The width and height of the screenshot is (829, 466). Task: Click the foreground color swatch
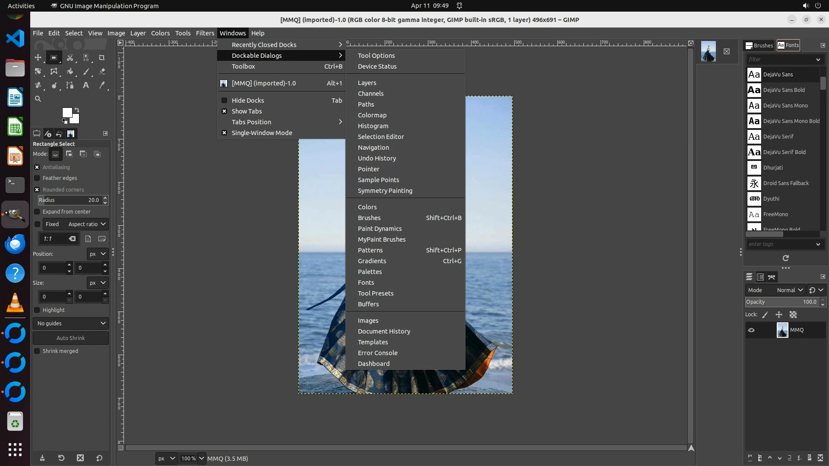click(x=67, y=113)
